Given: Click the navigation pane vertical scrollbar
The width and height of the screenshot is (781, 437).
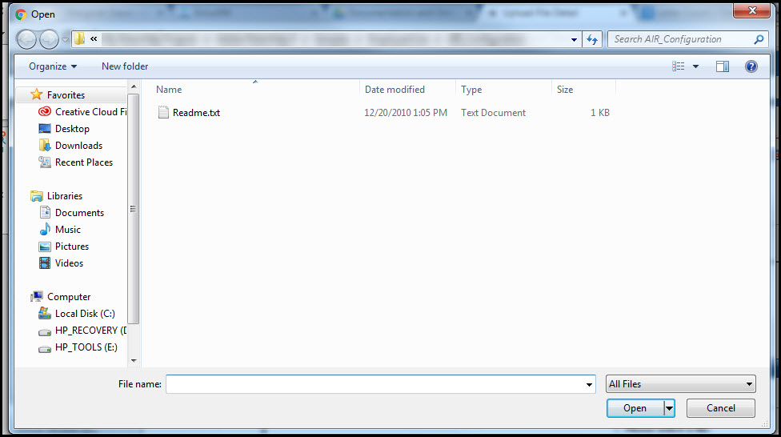Looking at the screenshot, I should click(x=134, y=208).
